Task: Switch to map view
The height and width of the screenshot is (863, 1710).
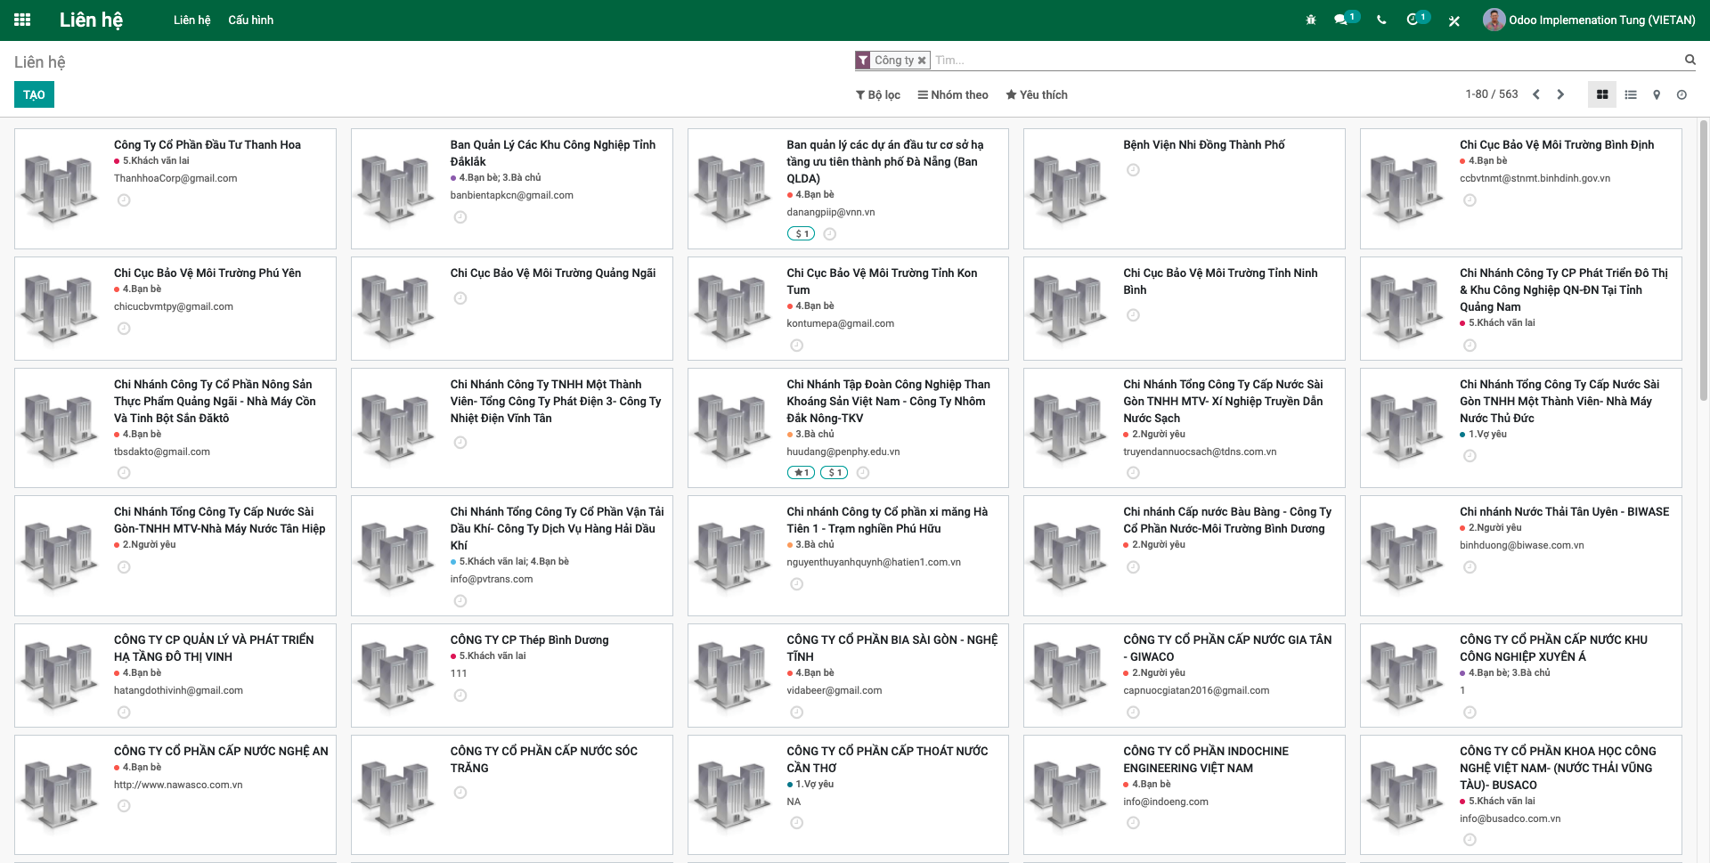Action: 1657,94
